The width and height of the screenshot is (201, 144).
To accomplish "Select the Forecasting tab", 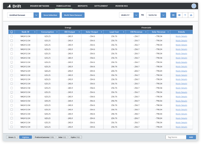I will pos(64,6).
